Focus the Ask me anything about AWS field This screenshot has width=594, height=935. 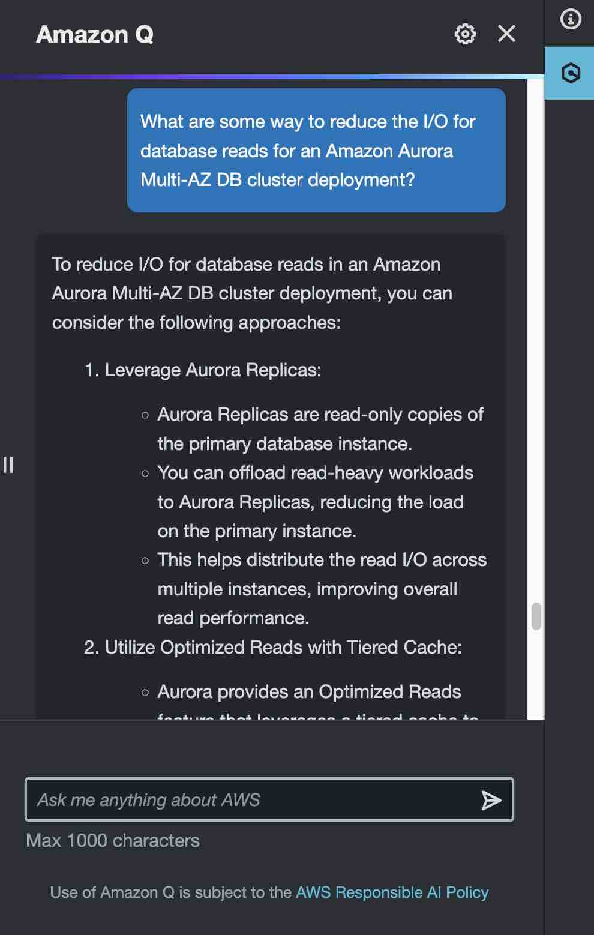[269, 799]
